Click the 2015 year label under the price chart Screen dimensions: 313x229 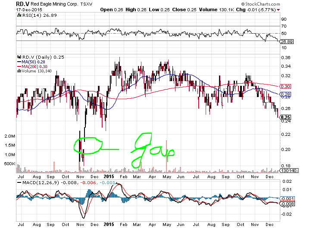coord(109,176)
